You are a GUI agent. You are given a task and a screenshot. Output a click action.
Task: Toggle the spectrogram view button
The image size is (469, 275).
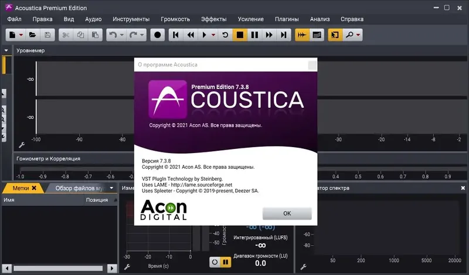tap(317, 35)
